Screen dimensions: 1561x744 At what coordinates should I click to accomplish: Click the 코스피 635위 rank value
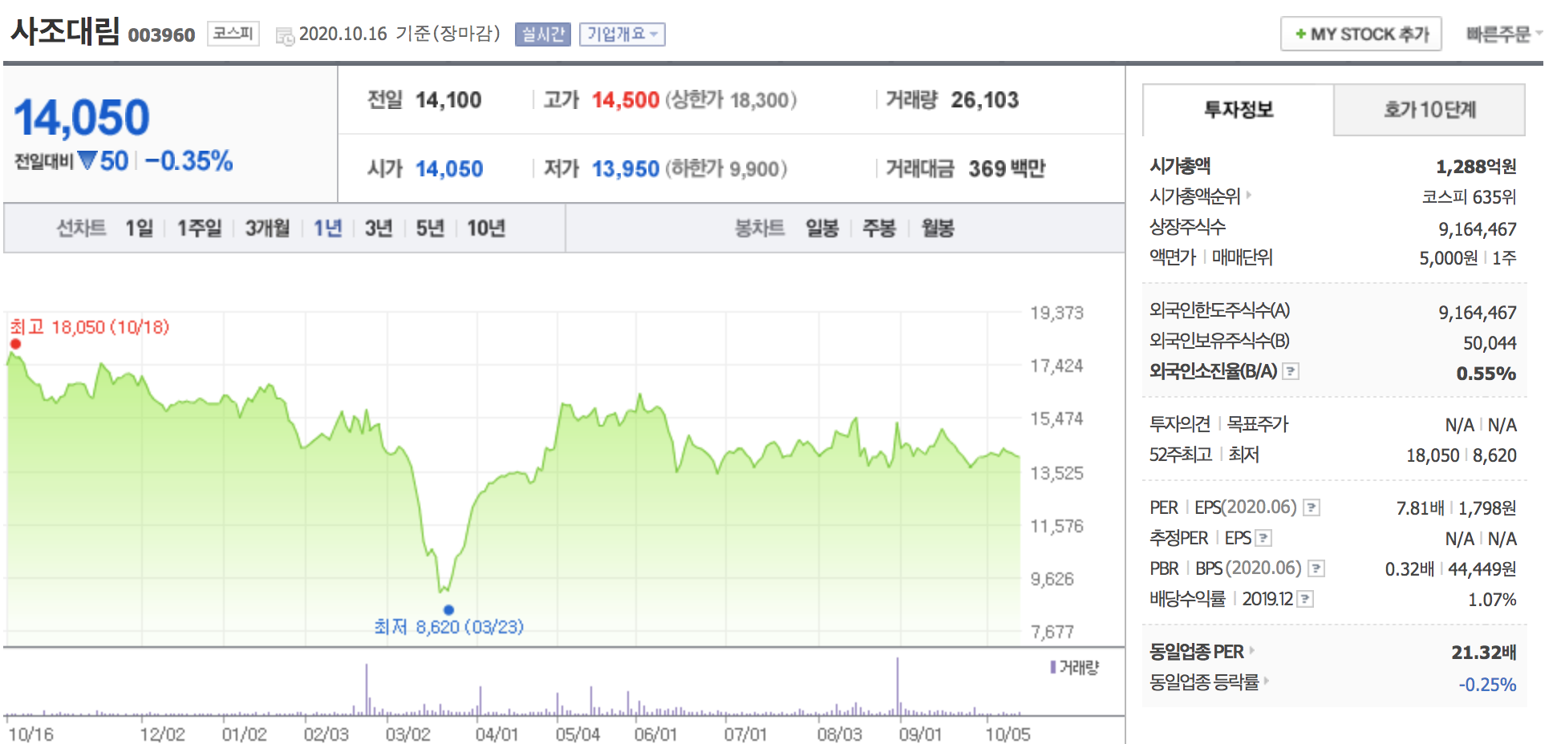click(x=1469, y=197)
